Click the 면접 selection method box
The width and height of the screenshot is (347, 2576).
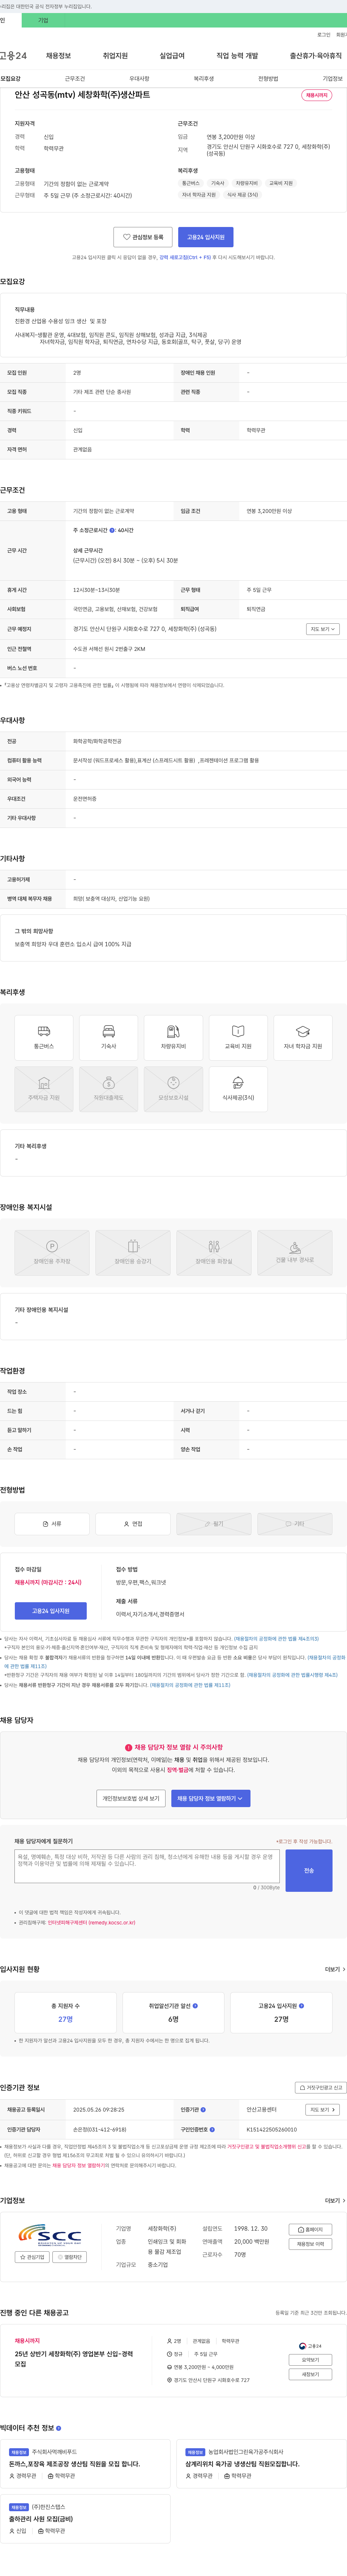(133, 1524)
